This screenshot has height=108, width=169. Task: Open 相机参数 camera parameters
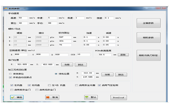point(149,38)
